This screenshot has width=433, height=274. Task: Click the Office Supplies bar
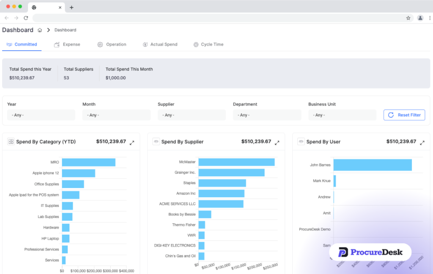[73, 184]
